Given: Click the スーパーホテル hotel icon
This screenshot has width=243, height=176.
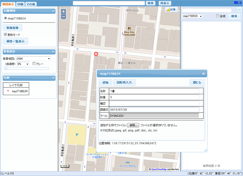Looking at the screenshot, I should 128,163.
